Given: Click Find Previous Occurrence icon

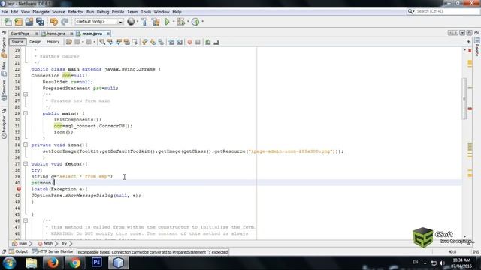Looking at the screenshot, I should coord(110,42).
